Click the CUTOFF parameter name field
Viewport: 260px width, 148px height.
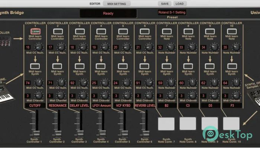pos(36,105)
